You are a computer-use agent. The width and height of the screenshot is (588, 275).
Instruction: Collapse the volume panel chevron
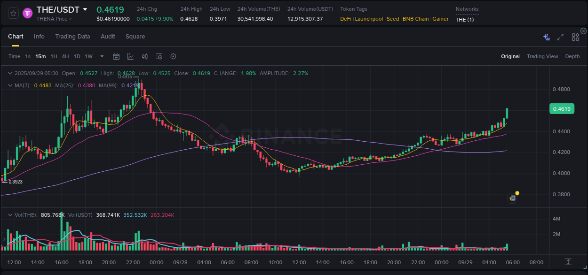coord(10,214)
